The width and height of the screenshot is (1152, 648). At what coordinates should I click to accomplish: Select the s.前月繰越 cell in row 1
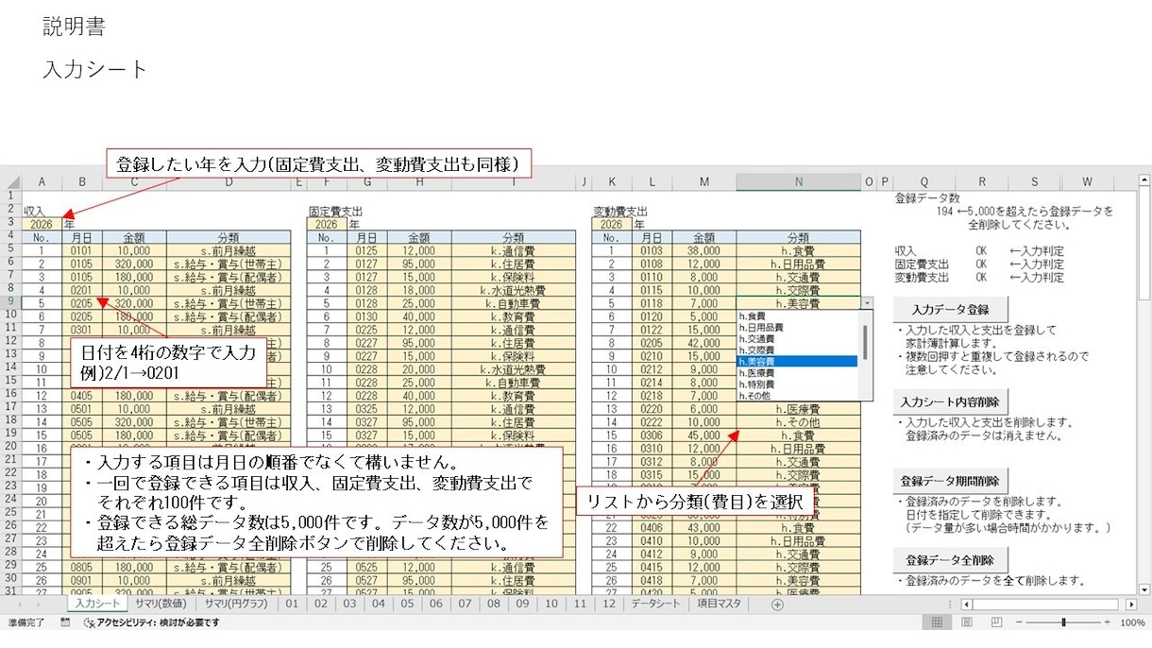(x=228, y=251)
